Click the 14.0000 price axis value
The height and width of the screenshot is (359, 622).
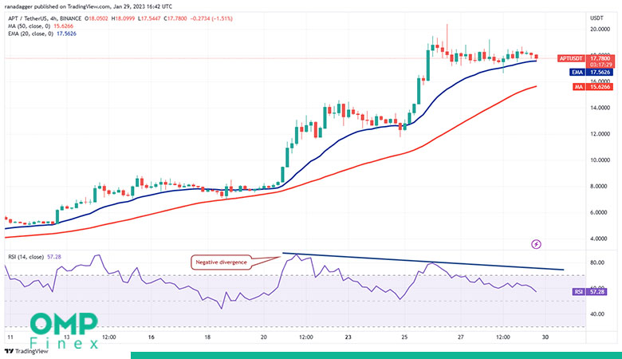point(600,108)
